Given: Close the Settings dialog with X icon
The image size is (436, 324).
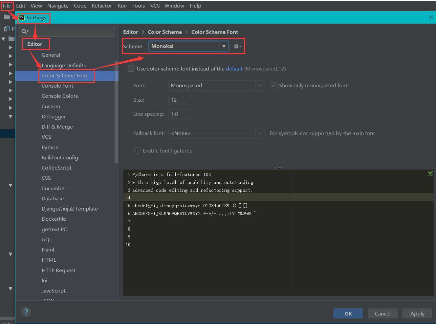Looking at the screenshot, I should 431,17.
